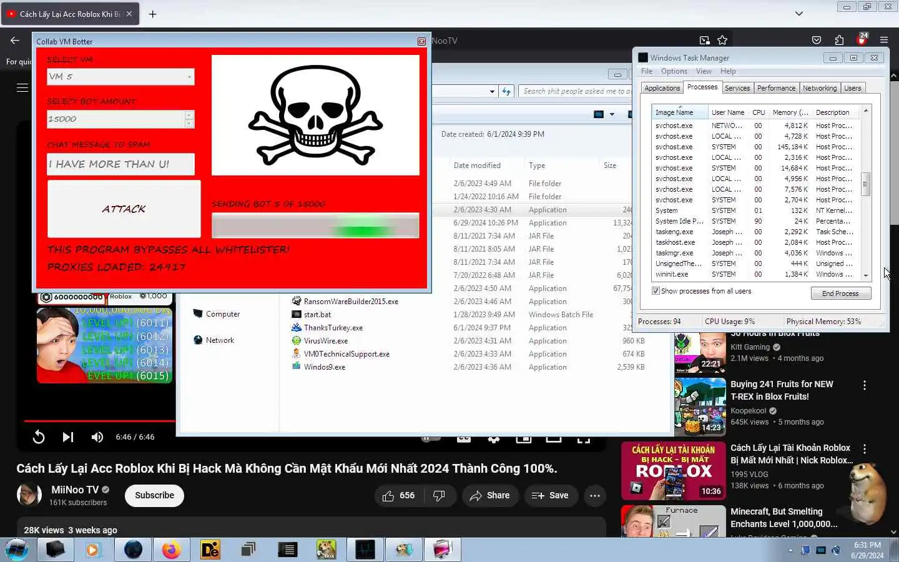The height and width of the screenshot is (562, 899).
Task: Click the End Process button
Action: point(840,293)
